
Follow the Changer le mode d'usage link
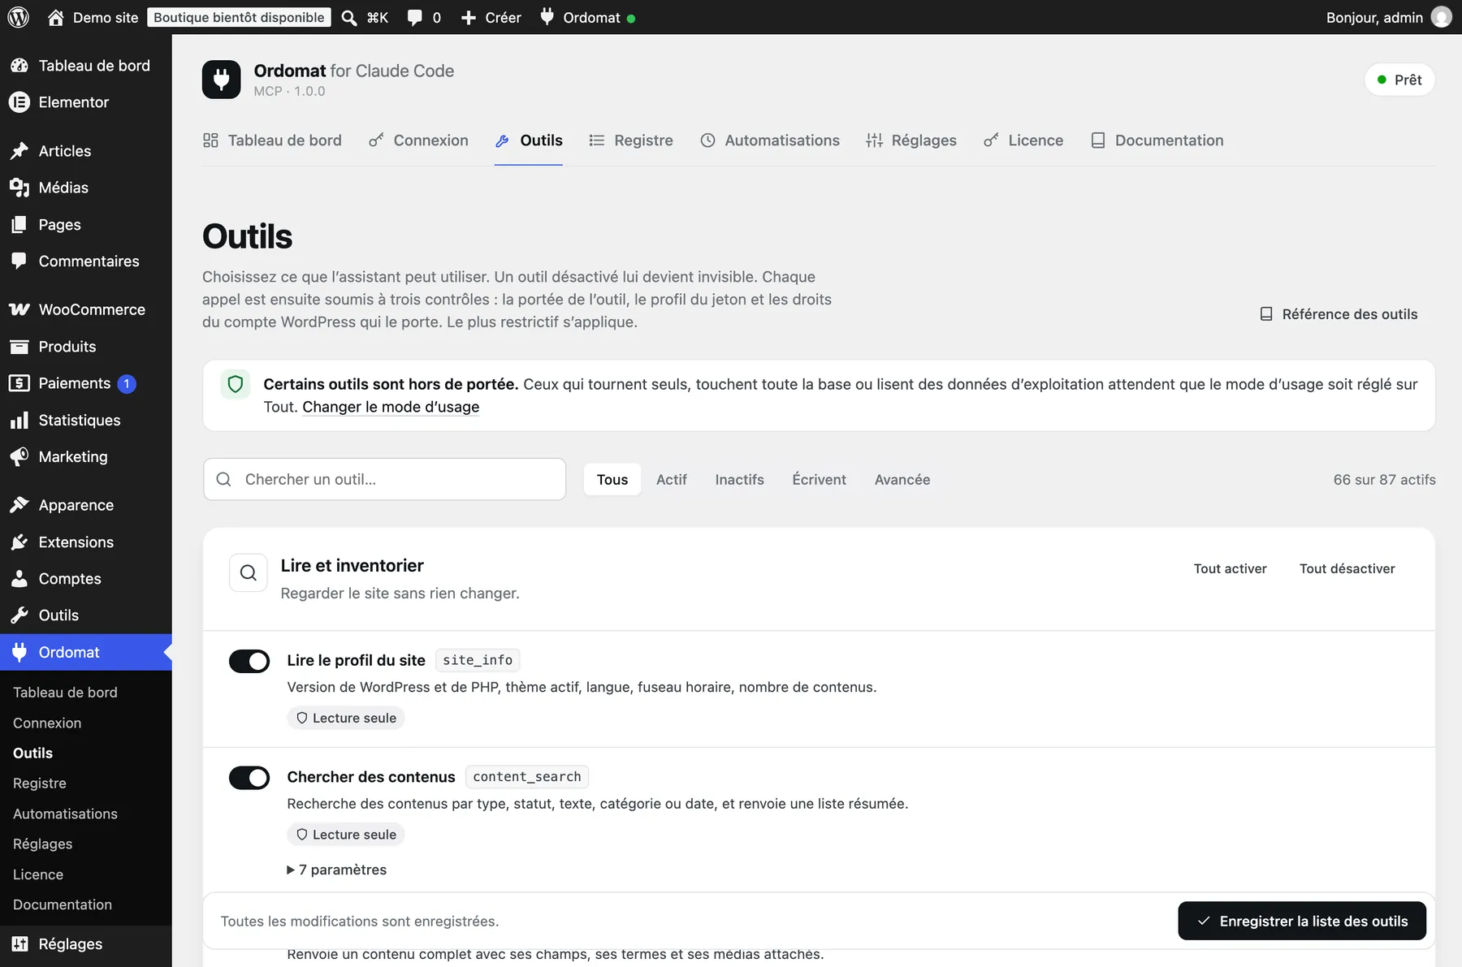pos(391,407)
